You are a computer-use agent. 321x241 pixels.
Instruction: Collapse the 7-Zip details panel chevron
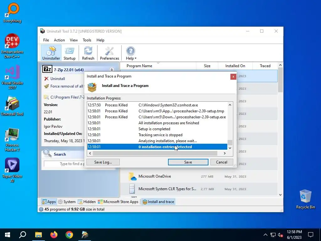click(x=112, y=70)
